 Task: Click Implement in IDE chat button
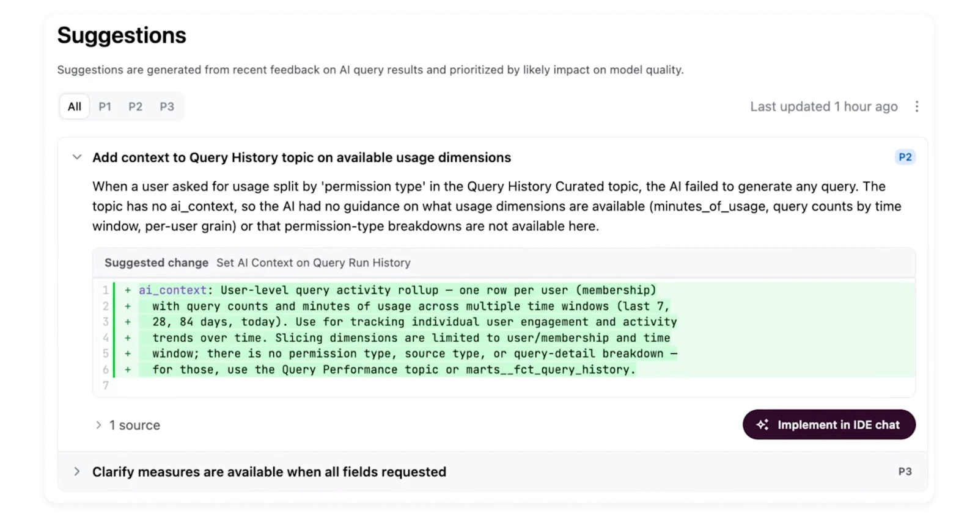[829, 425]
